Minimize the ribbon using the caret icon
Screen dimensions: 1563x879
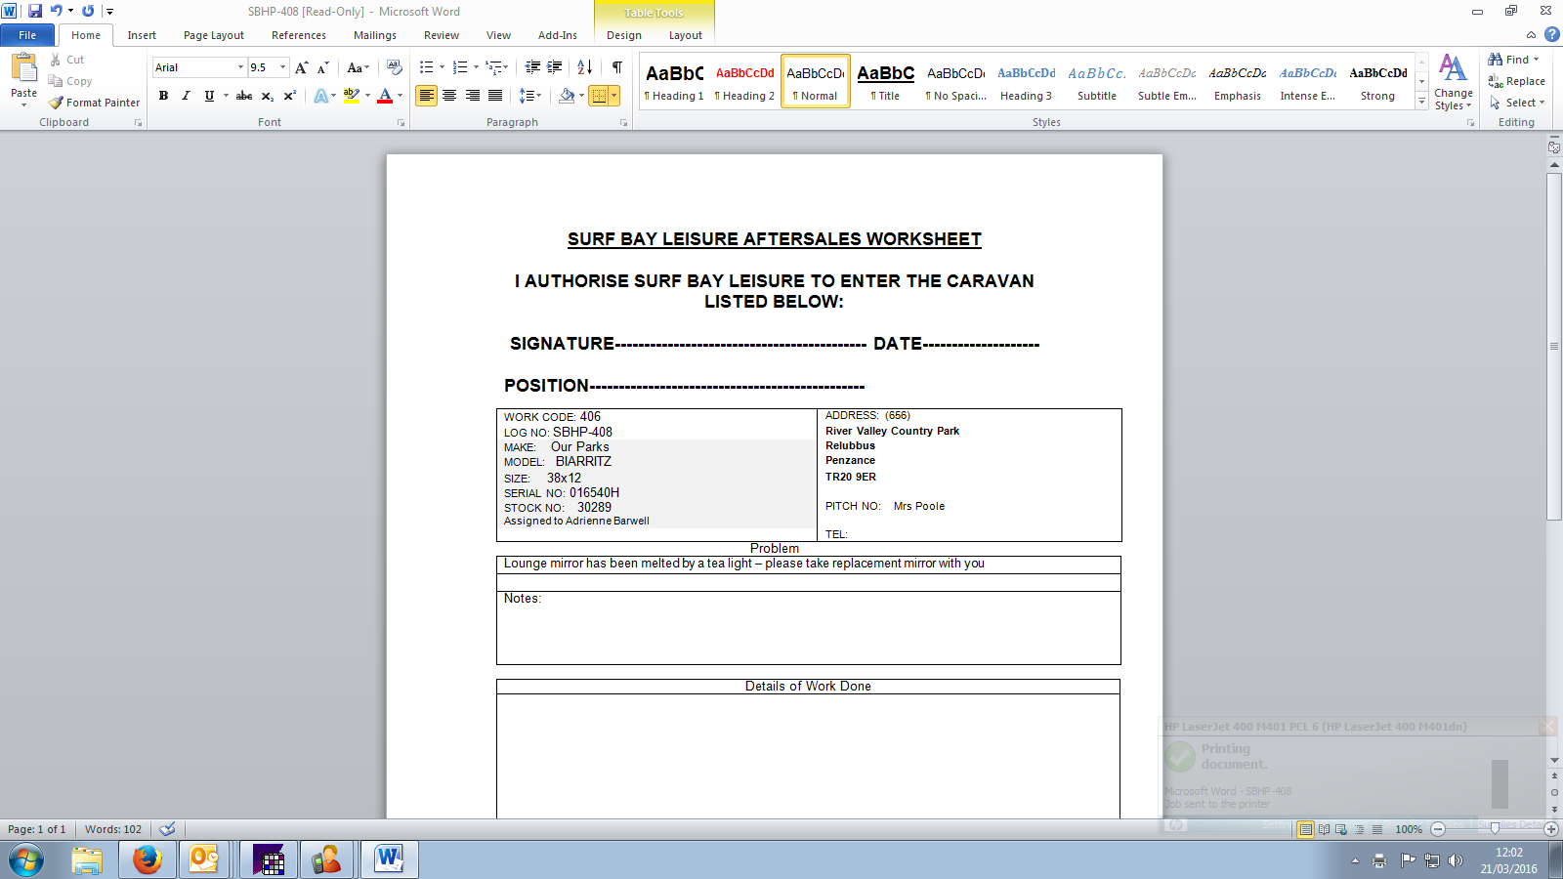point(1531,35)
